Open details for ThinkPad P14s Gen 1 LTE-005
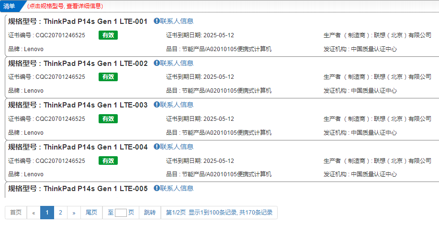Image resolution: width=439 pixels, height=225 pixels. (95, 189)
